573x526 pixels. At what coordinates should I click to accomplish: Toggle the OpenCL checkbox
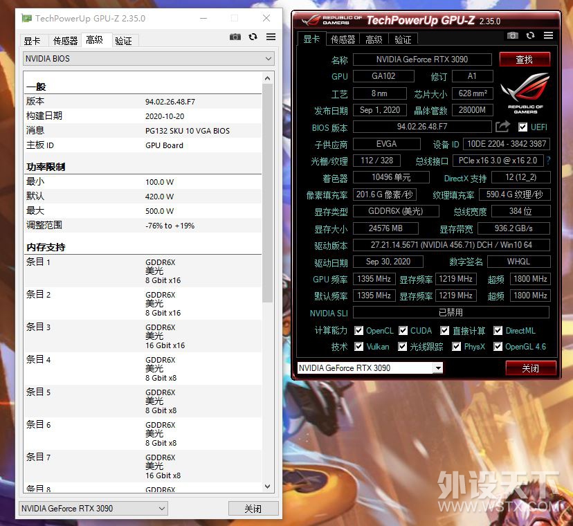coord(359,331)
